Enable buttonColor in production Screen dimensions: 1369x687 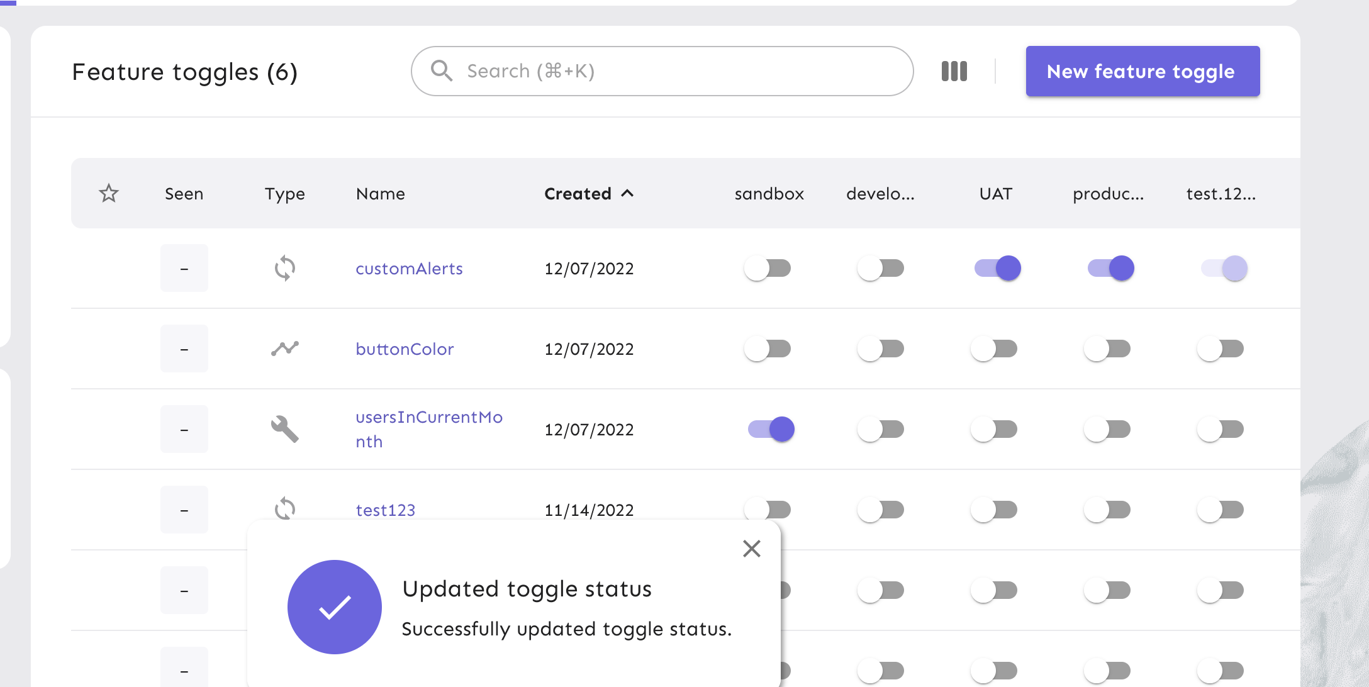click(1107, 349)
